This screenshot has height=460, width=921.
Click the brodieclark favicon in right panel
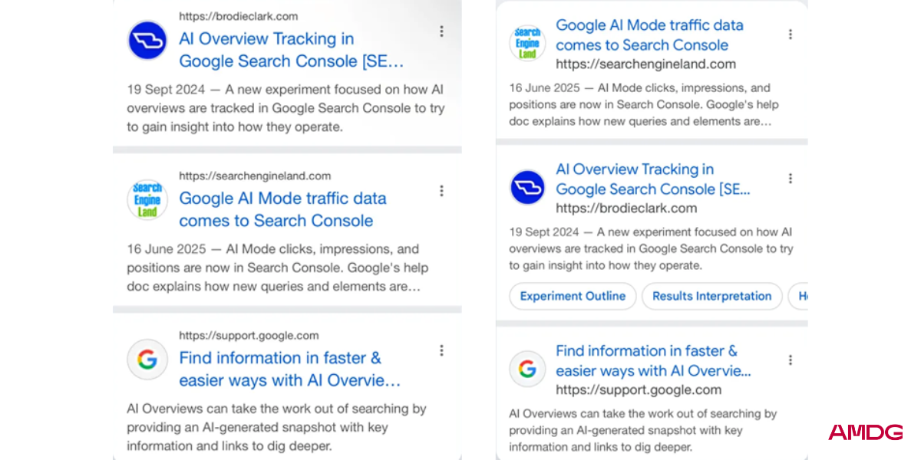[528, 188]
